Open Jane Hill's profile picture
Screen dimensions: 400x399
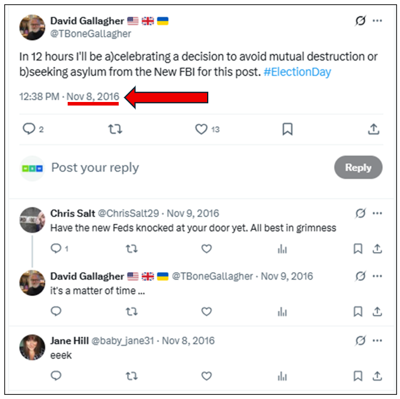point(32,347)
